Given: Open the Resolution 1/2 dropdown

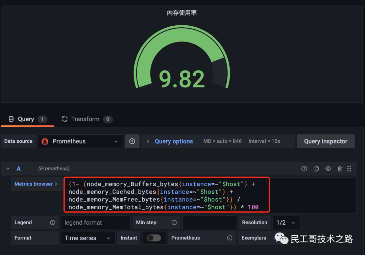Looking at the screenshot, I should point(286,223).
